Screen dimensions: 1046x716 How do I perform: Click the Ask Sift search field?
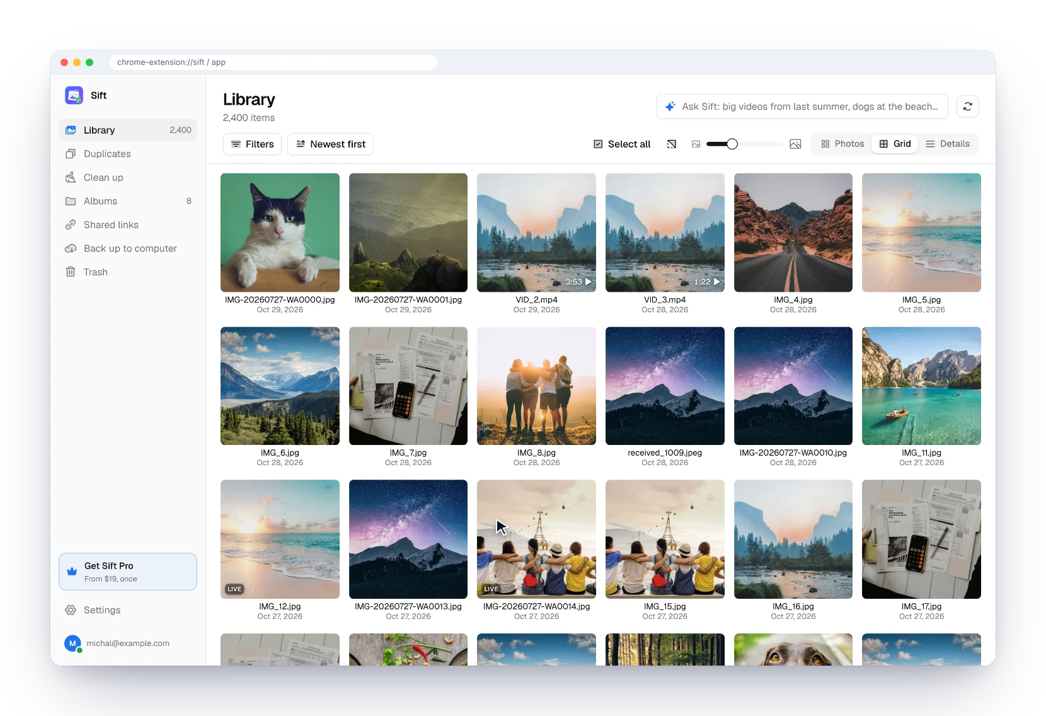pyautogui.click(x=802, y=107)
